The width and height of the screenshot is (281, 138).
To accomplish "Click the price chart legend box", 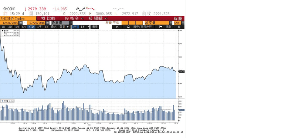I will [10, 33].
